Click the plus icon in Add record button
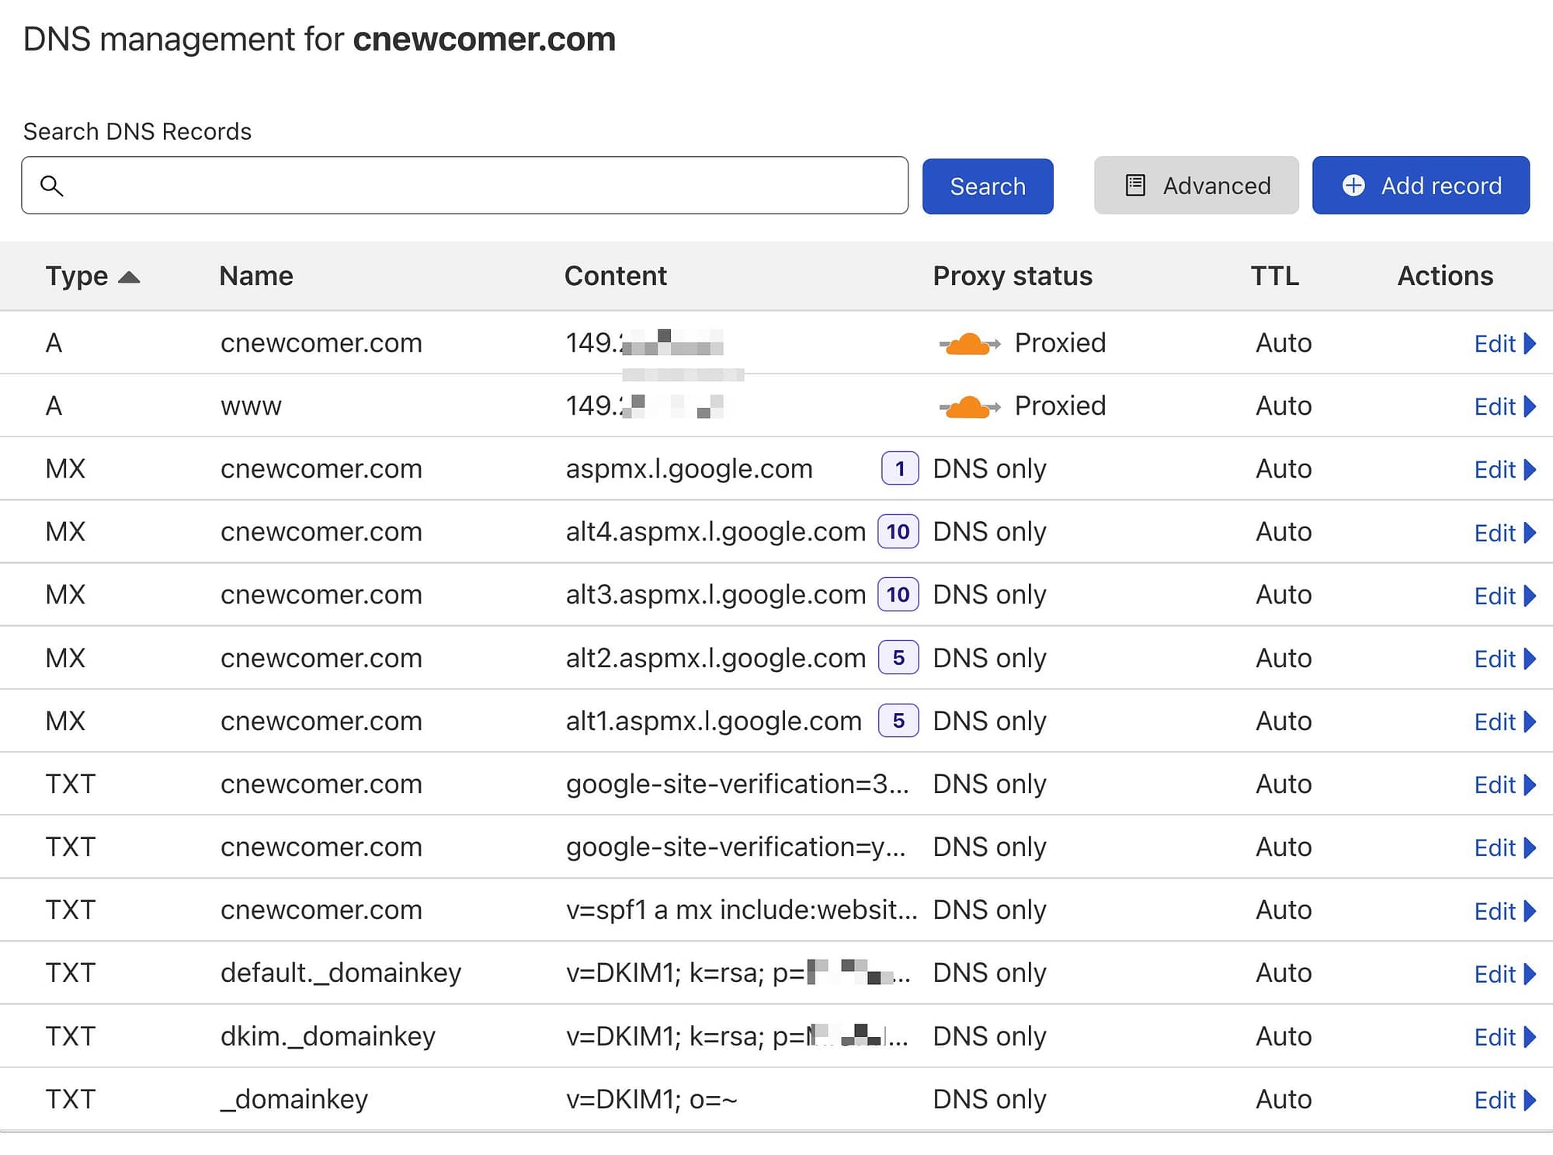 click(x=1353, y=186)
